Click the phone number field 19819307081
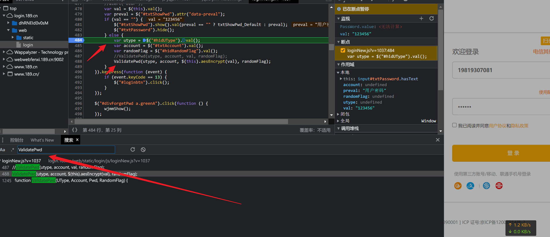The height and width of the screenshot is (237, 550). [x=501, y=70]
